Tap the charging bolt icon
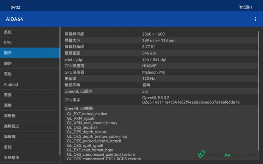Image resolution: width=263 pixels, height=164 pixels. (x=251, y=7)
